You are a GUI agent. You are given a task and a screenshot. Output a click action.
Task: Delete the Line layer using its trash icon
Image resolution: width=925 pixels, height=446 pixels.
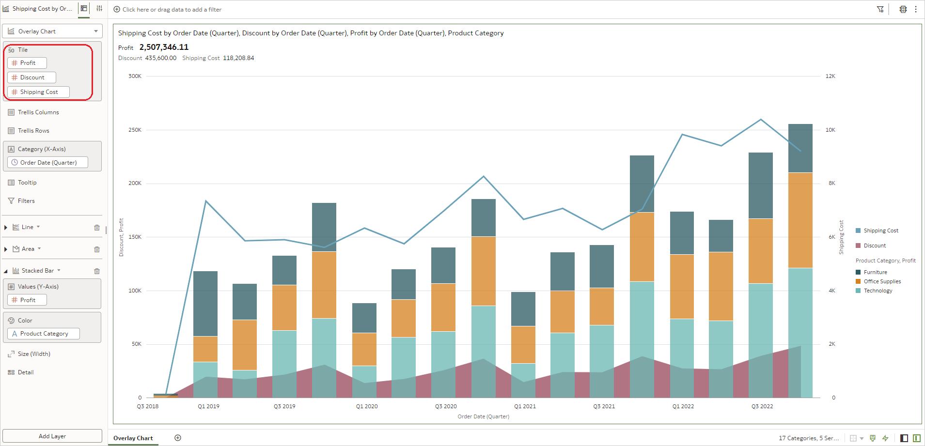(x=96, y=227)
